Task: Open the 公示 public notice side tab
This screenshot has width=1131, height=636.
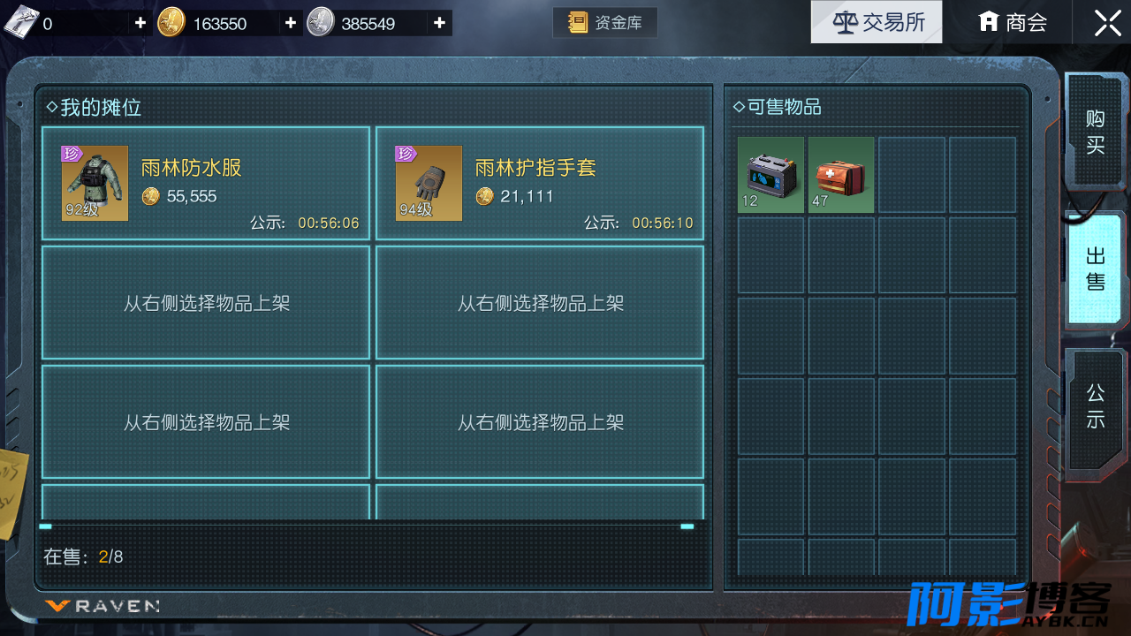Action: coord(1096,407)
